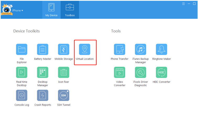Open Mobile Storage tool
This screenshot has width=198, height=118.
(64, 49)
